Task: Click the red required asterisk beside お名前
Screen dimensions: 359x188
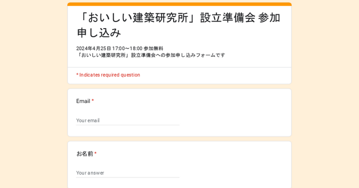Action: click(x=95, y=154)
